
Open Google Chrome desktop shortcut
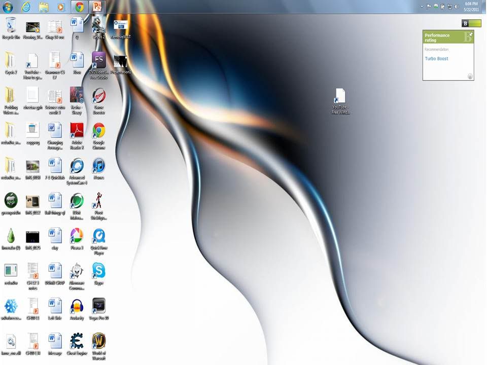pos(98,131)
